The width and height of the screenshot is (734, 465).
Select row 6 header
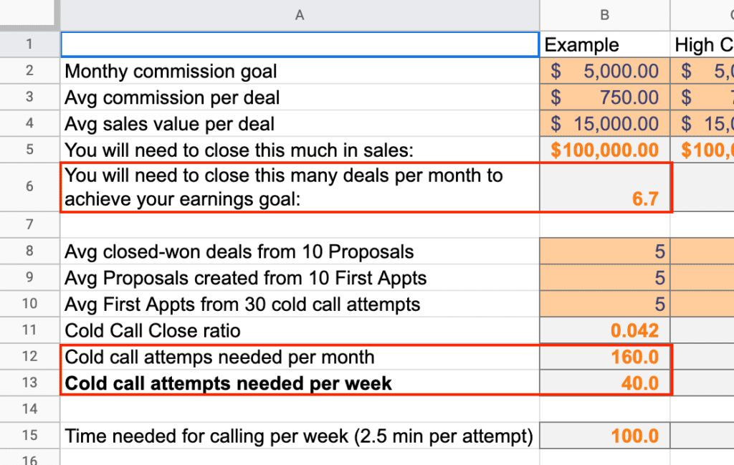(29, 187)
